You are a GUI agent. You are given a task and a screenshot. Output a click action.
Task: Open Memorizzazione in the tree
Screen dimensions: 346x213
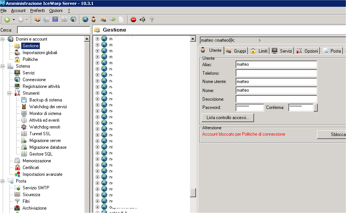37,161
